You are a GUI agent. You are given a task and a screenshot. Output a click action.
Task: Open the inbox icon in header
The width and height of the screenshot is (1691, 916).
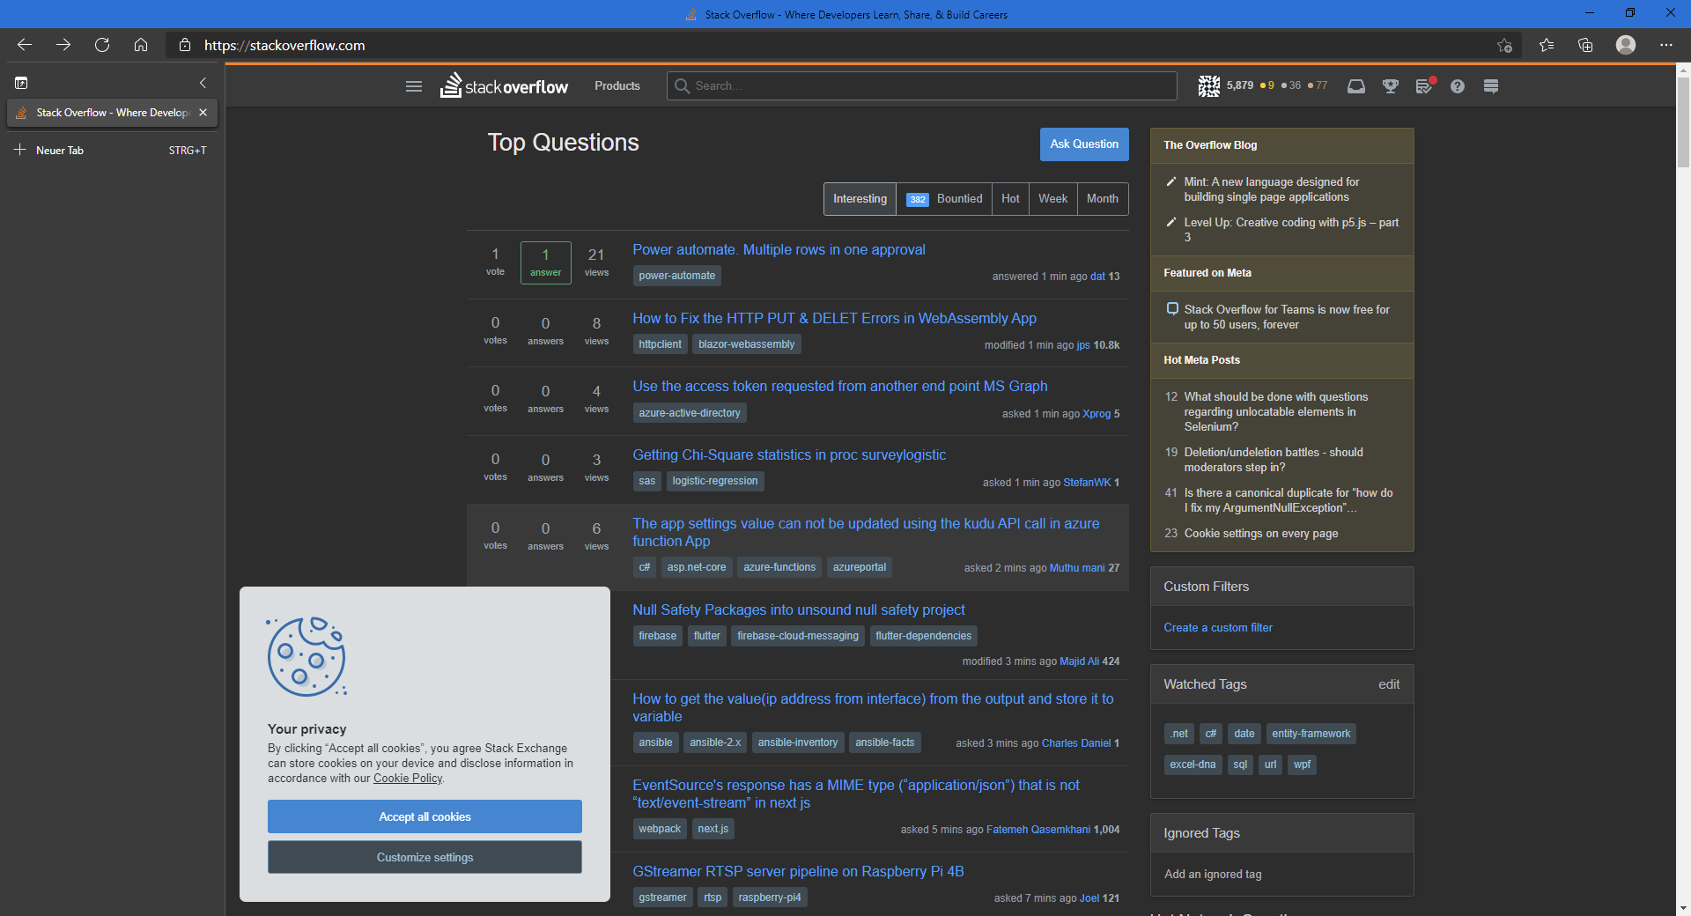(1356, 86)
